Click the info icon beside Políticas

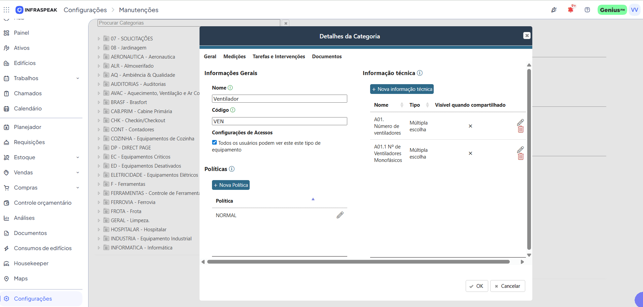(x=231, y=169)
